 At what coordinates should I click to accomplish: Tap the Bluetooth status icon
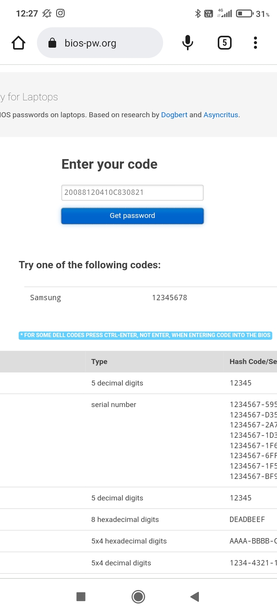tap(198, 14)
